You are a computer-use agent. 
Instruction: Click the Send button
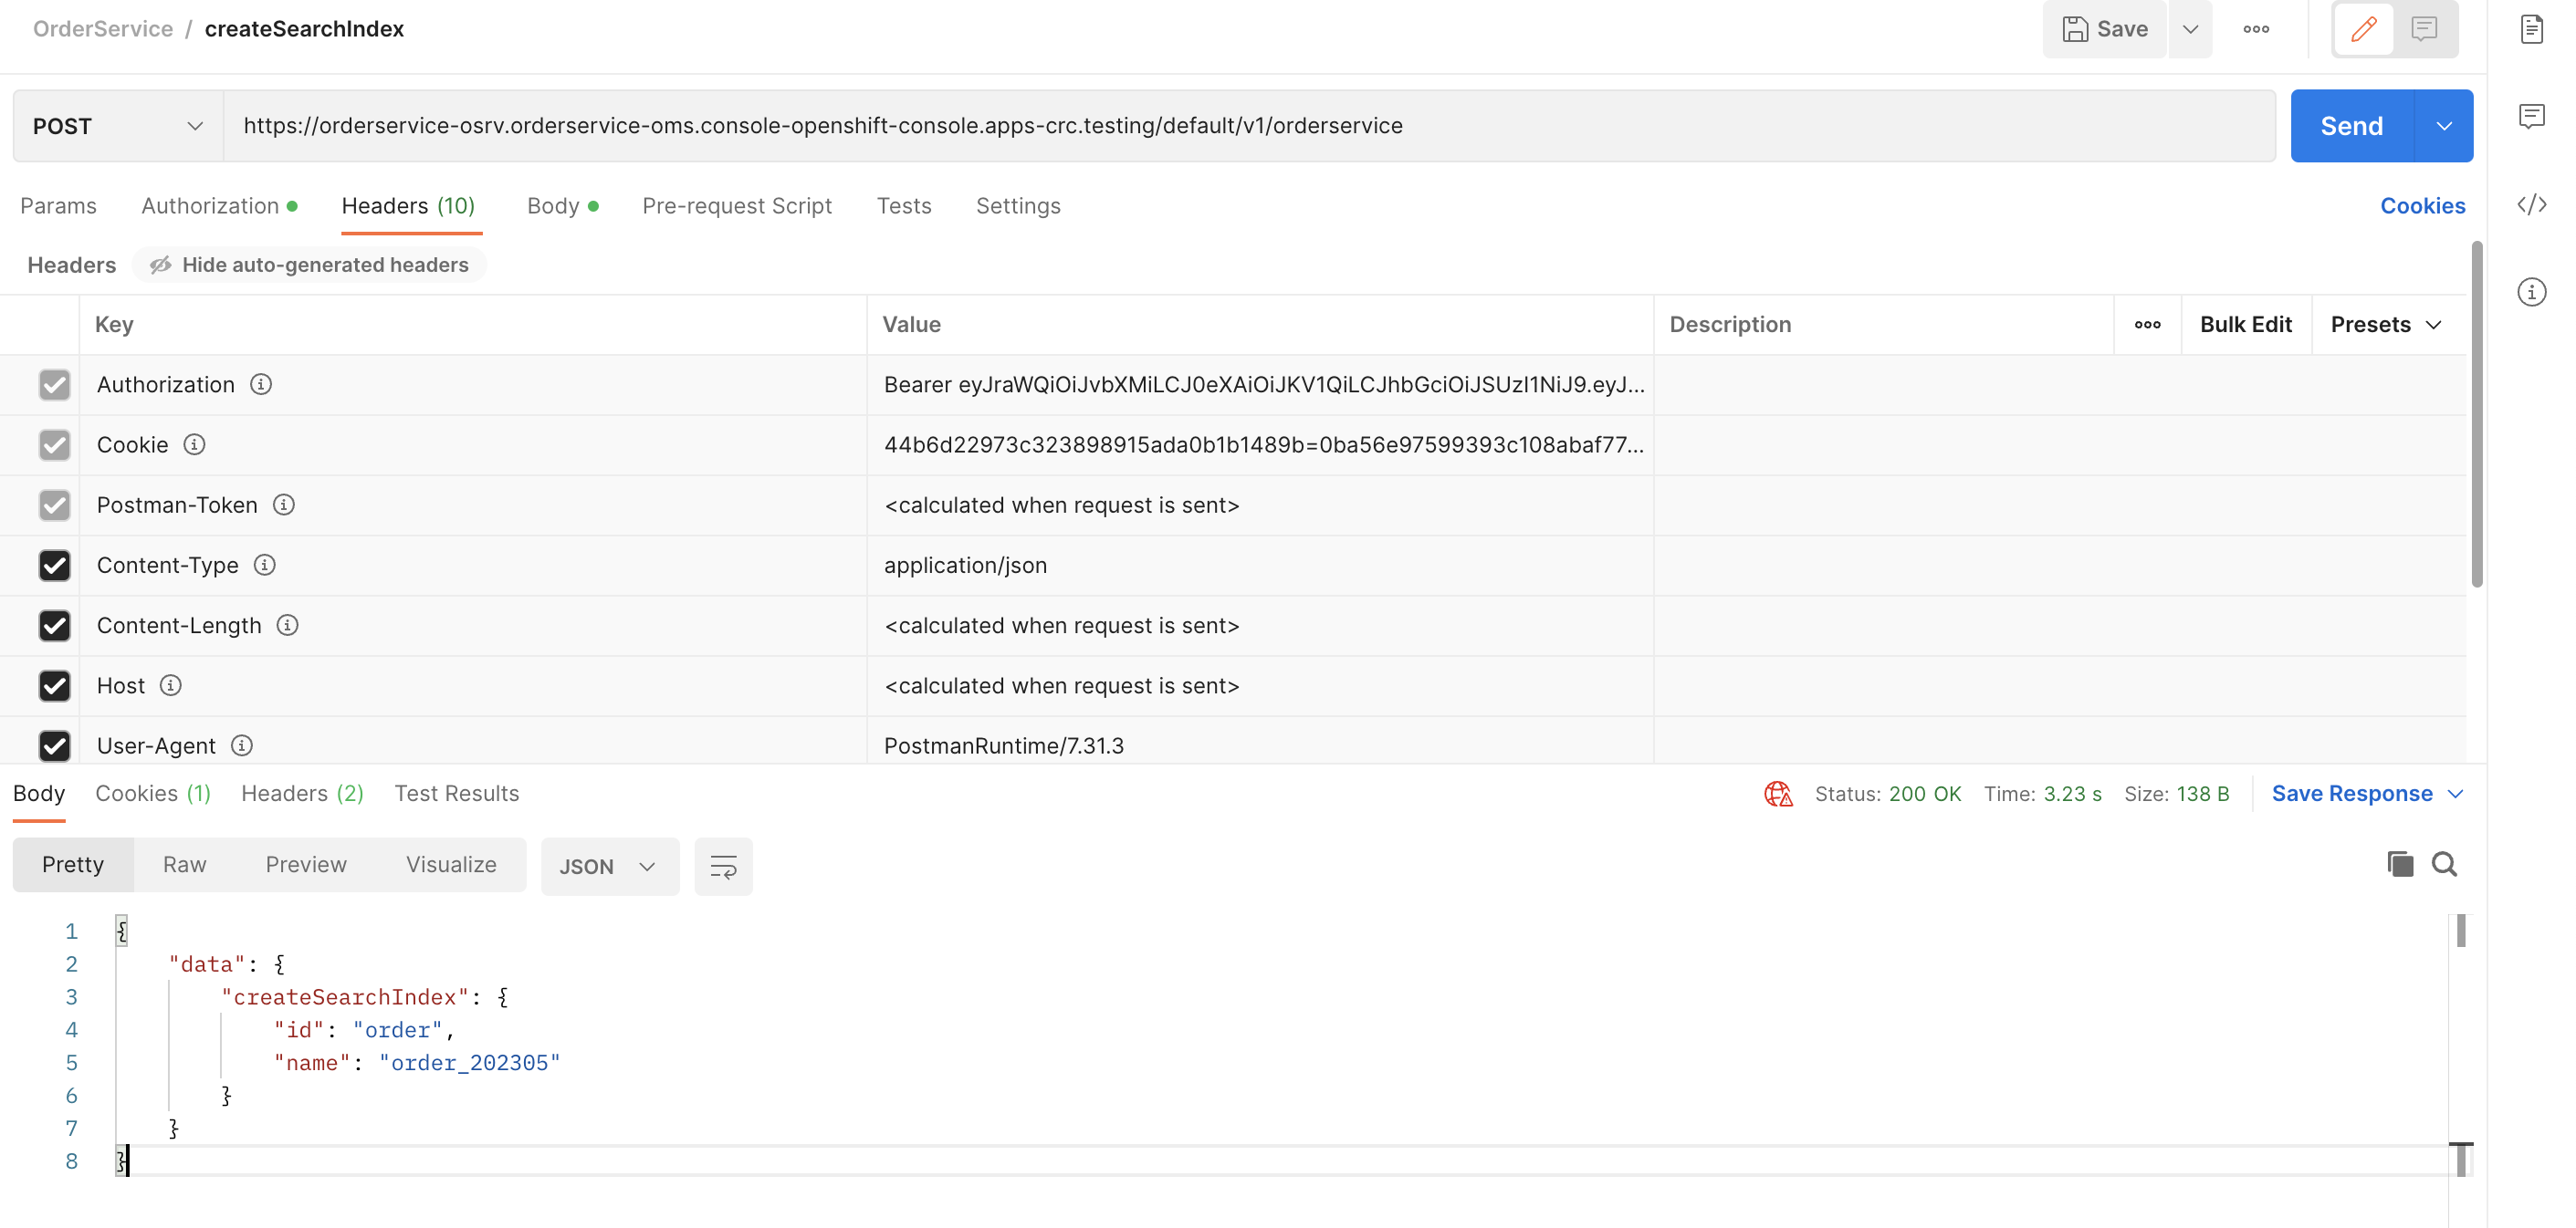coord(2352,125)
